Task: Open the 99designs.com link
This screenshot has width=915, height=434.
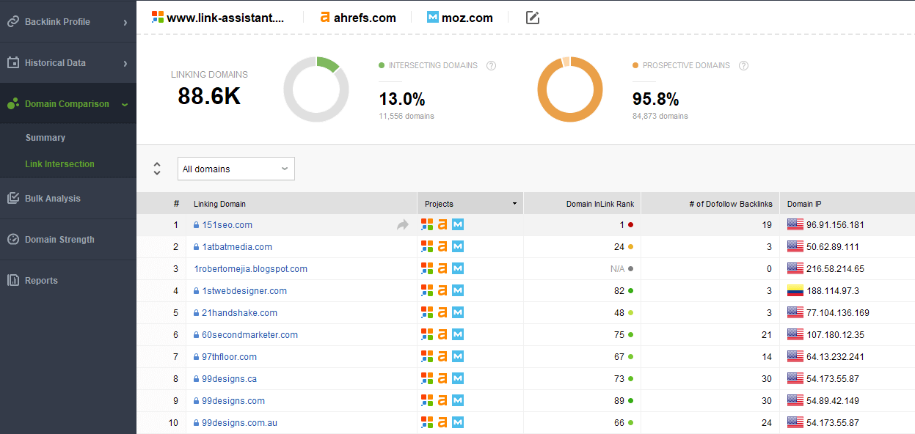Action: (x=233, y=401)
